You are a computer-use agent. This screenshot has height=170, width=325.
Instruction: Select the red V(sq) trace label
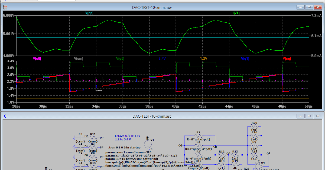[x=287, y=58]
